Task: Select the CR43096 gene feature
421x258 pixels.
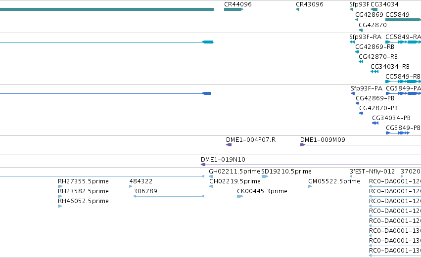Action: point(297,9)
